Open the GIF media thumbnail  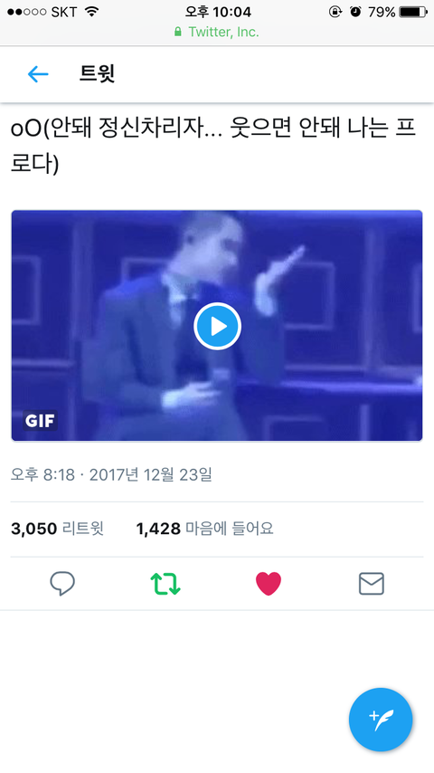point(217,325)
